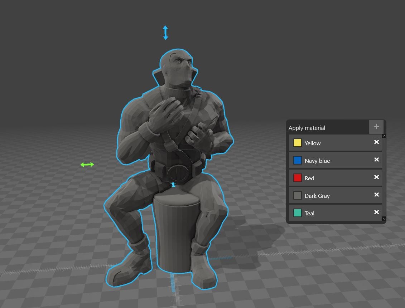The width and height of the screenshot is (405, 308).
Task: Click the plus icon to add material
Action: pyautogui.click(x=376, y=127)
